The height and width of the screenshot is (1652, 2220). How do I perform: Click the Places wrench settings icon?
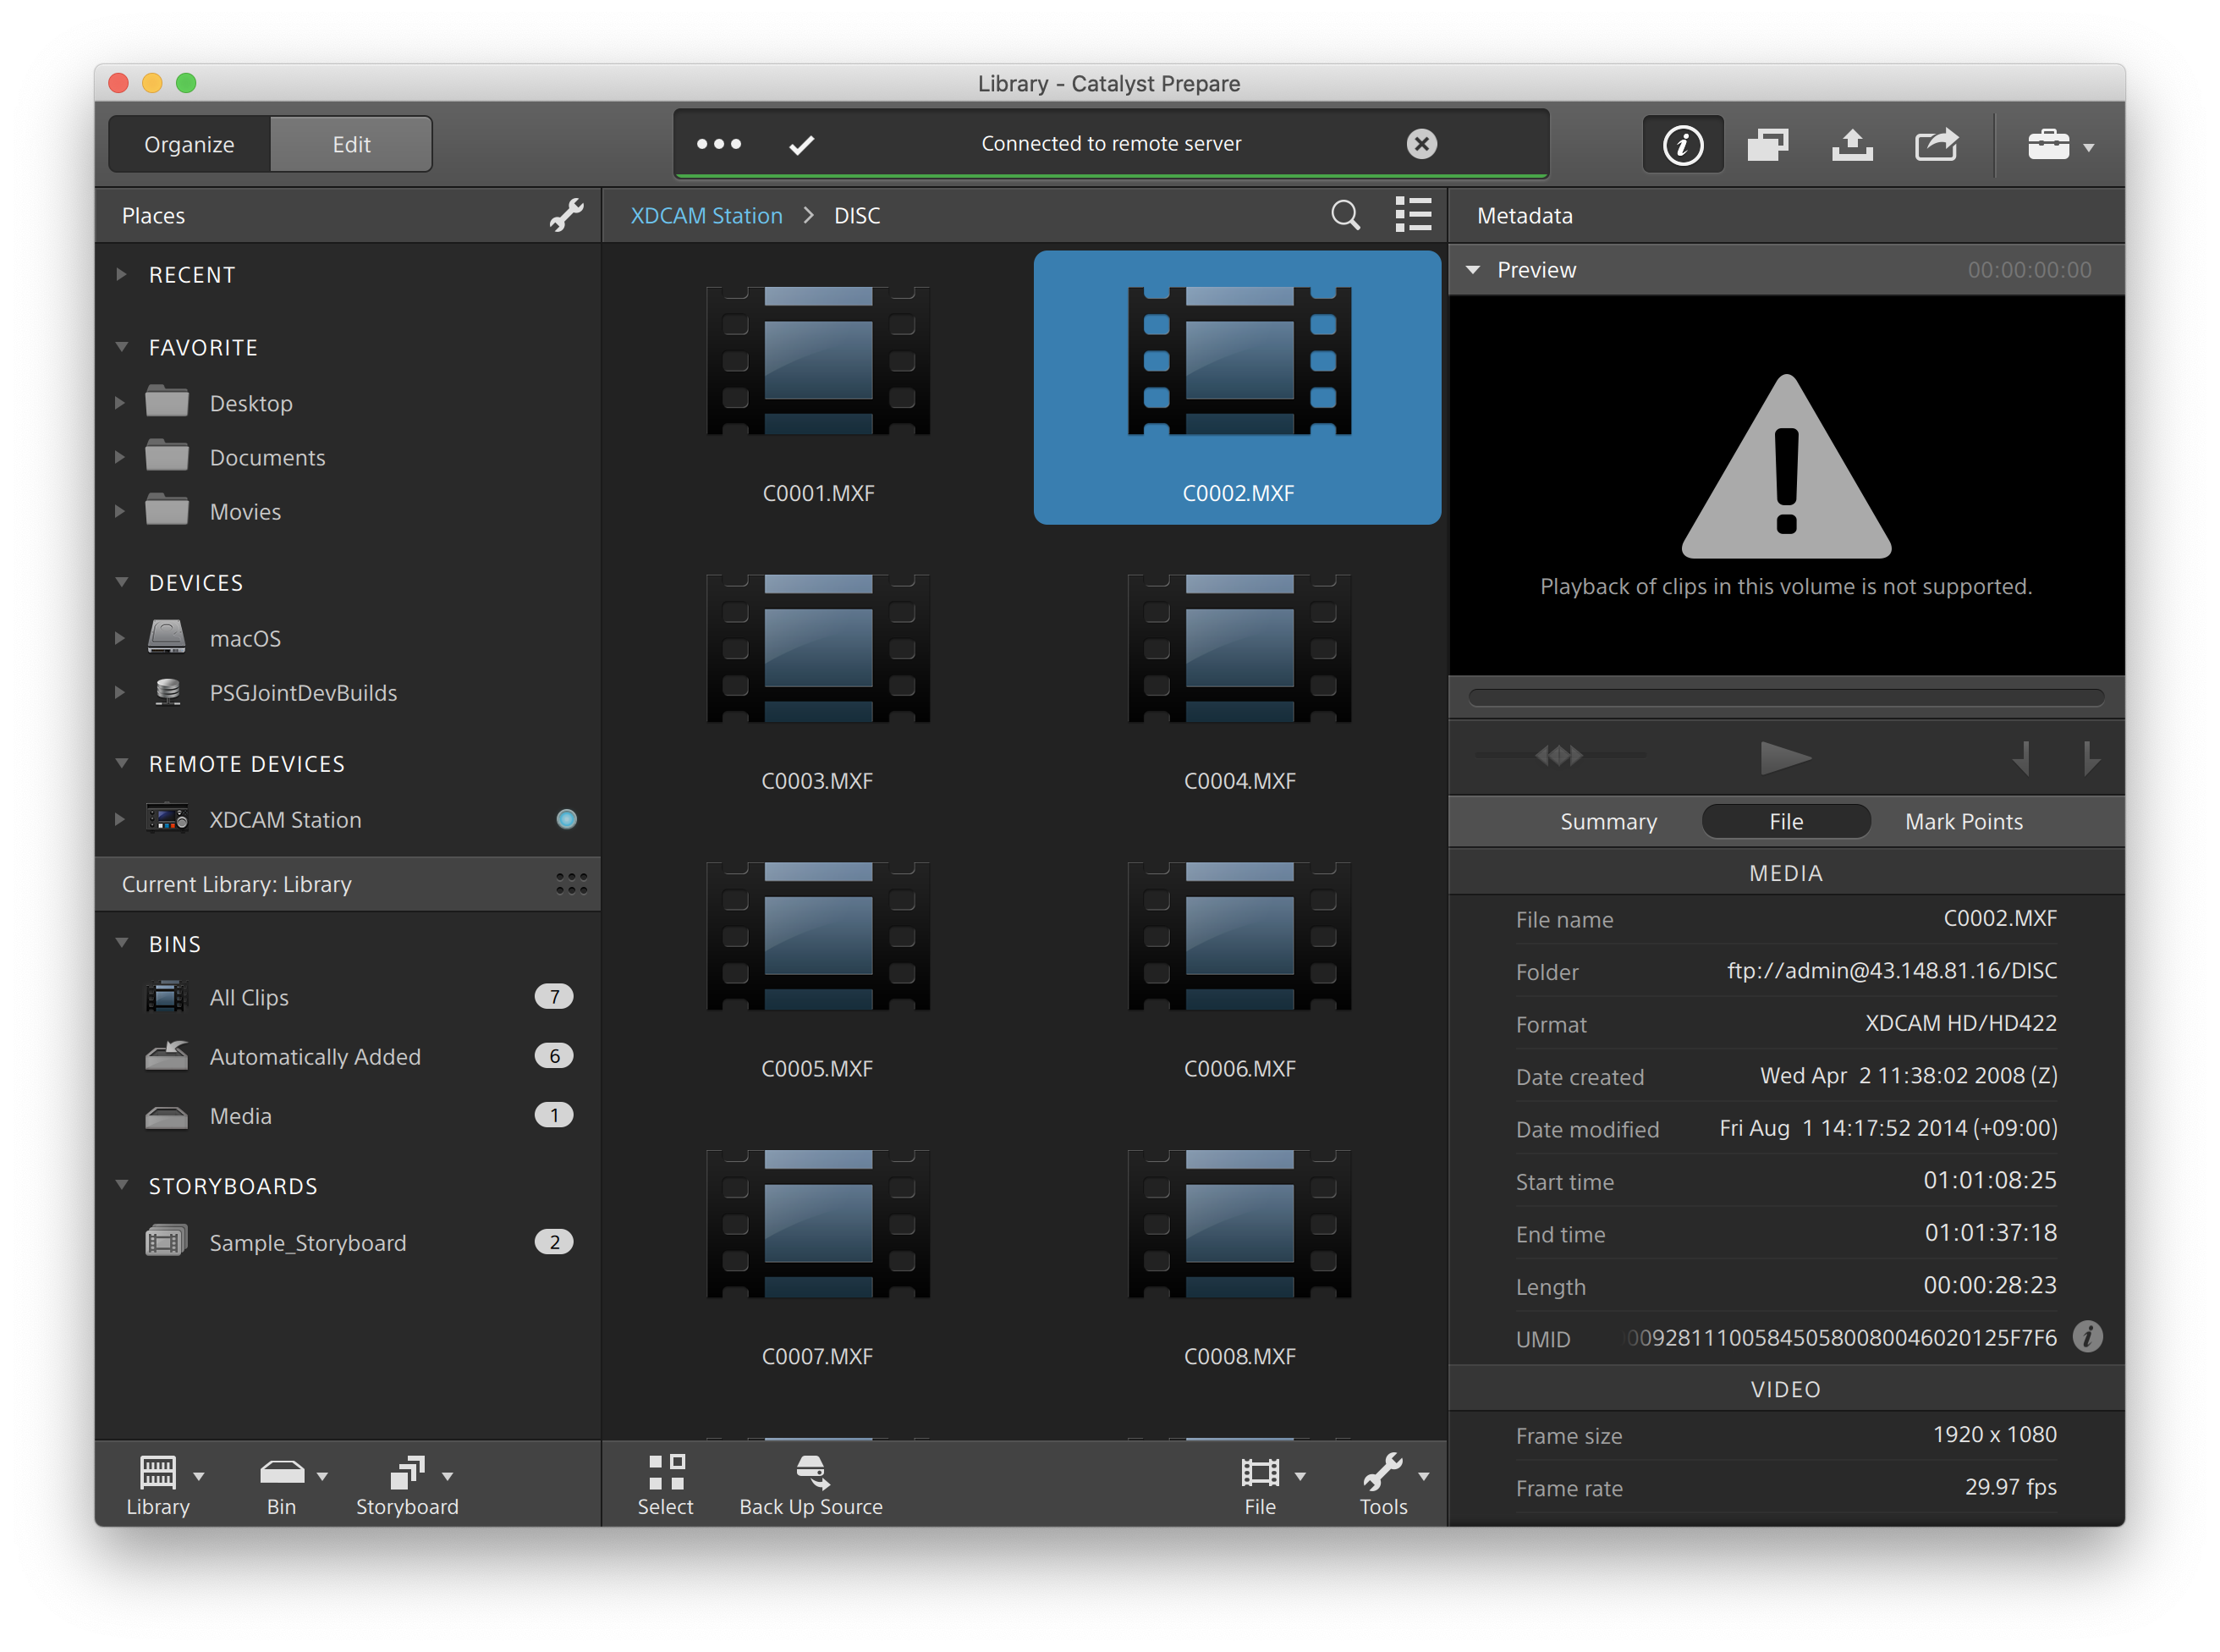click(566, 215)
